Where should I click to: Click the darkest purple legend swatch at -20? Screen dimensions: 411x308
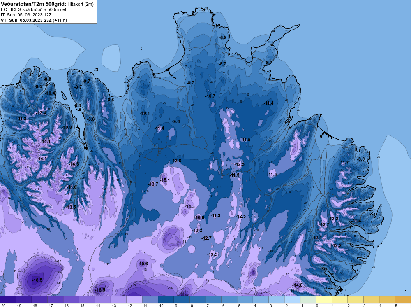8,300
